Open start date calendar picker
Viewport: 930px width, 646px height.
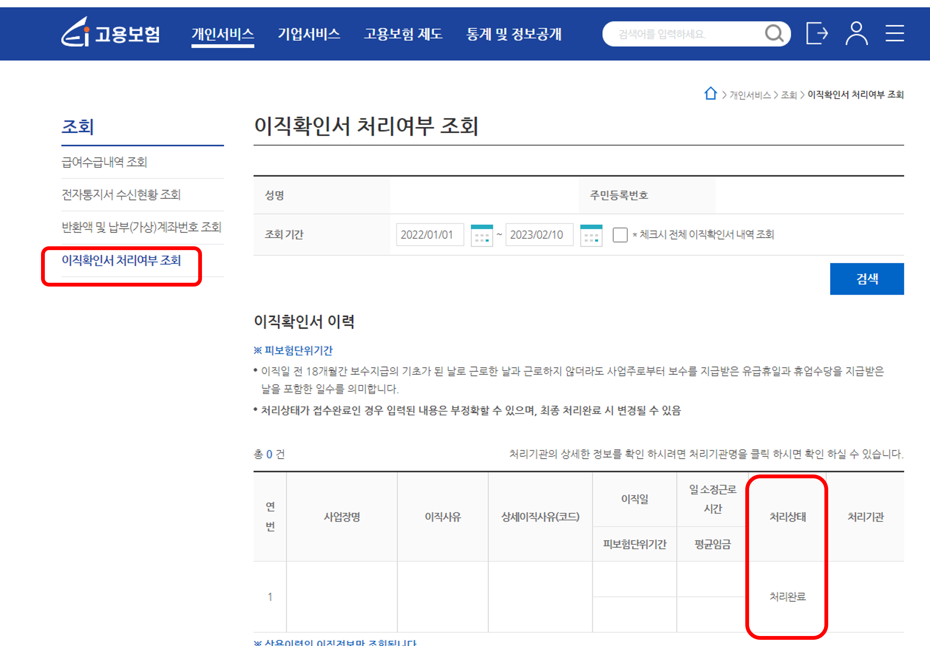(x=481, y=235)
